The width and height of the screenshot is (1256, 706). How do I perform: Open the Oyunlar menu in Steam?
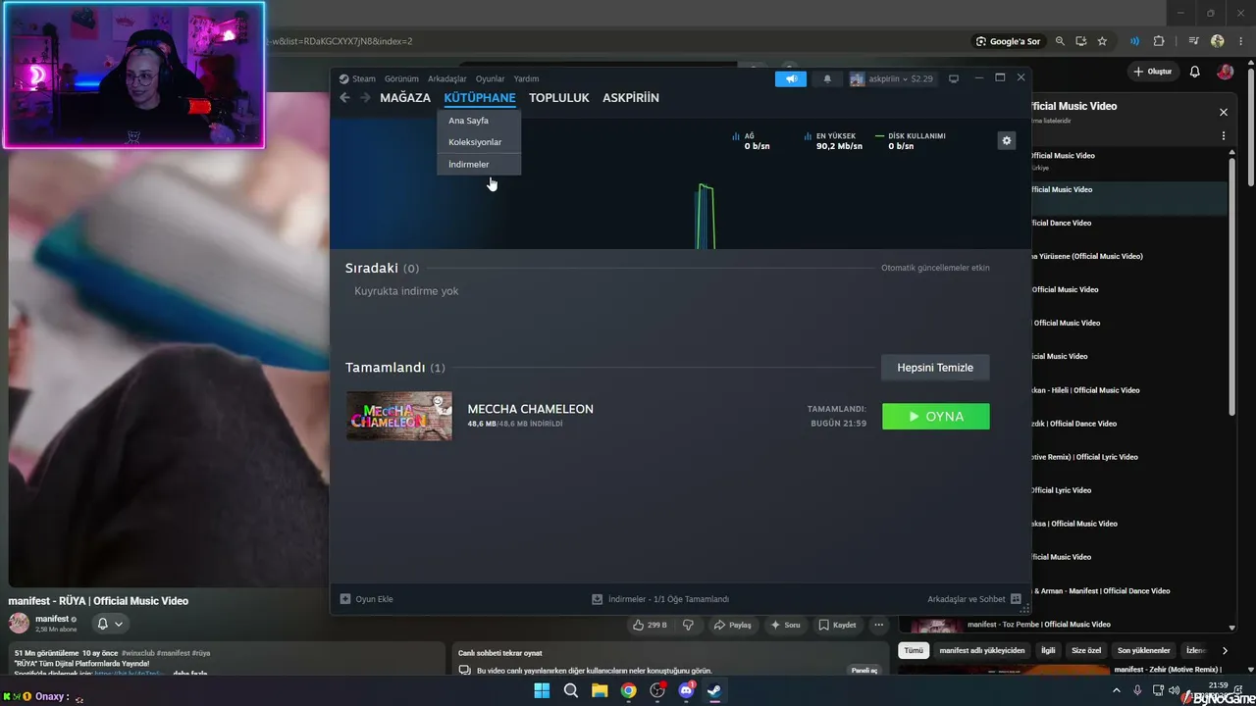[x=490, y=78]
